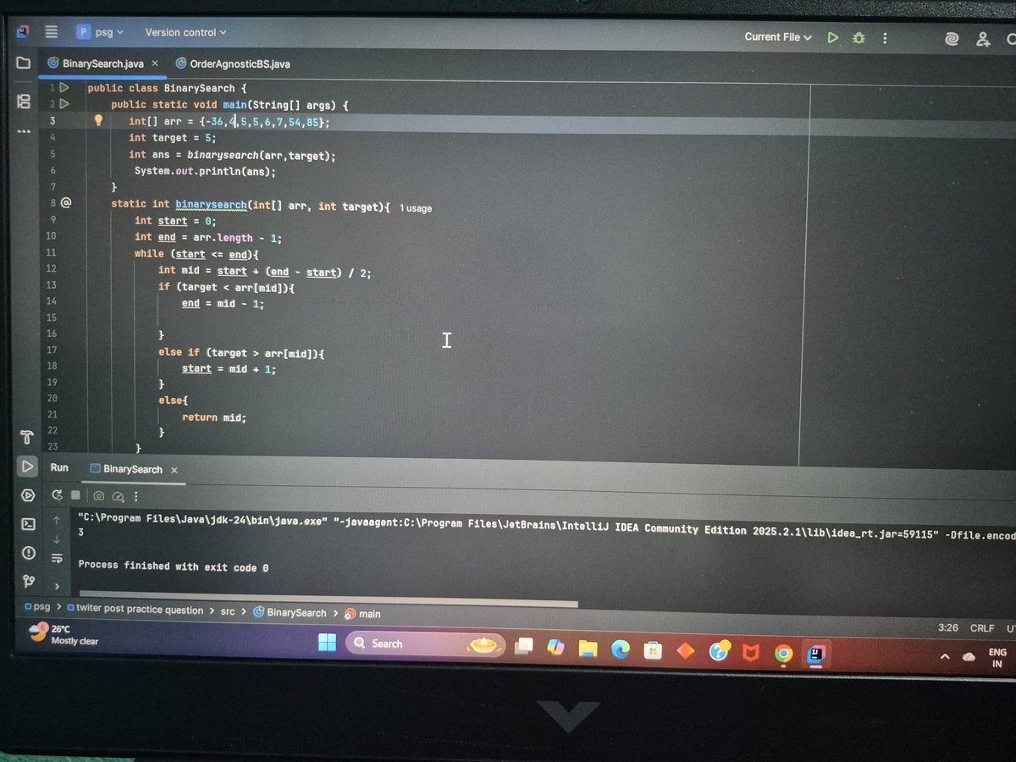This screenshot has width=1016, height=762.
Task: Click 'twiter post practice question' breadcrumb
Action: [135, 610]
